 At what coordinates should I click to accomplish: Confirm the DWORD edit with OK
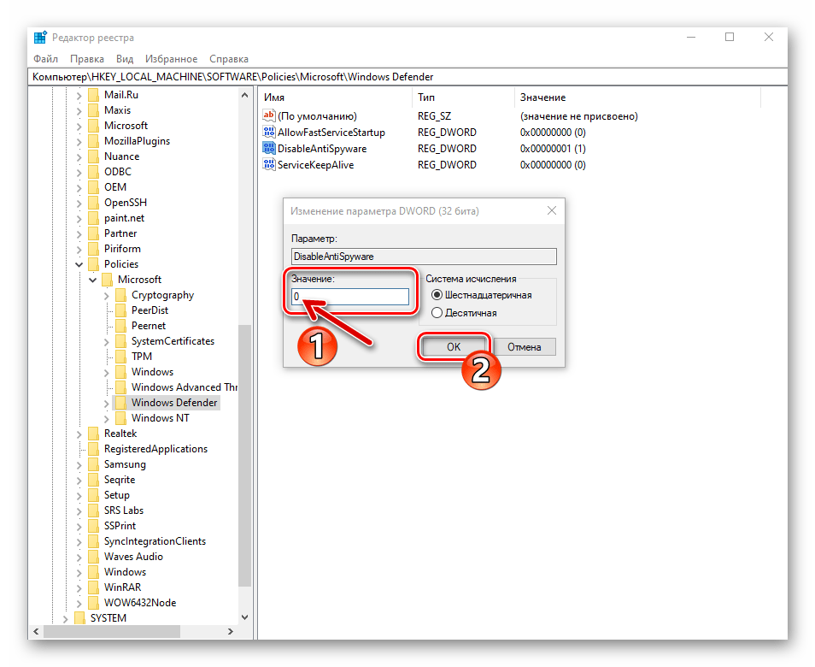click(x=454, y=347)
